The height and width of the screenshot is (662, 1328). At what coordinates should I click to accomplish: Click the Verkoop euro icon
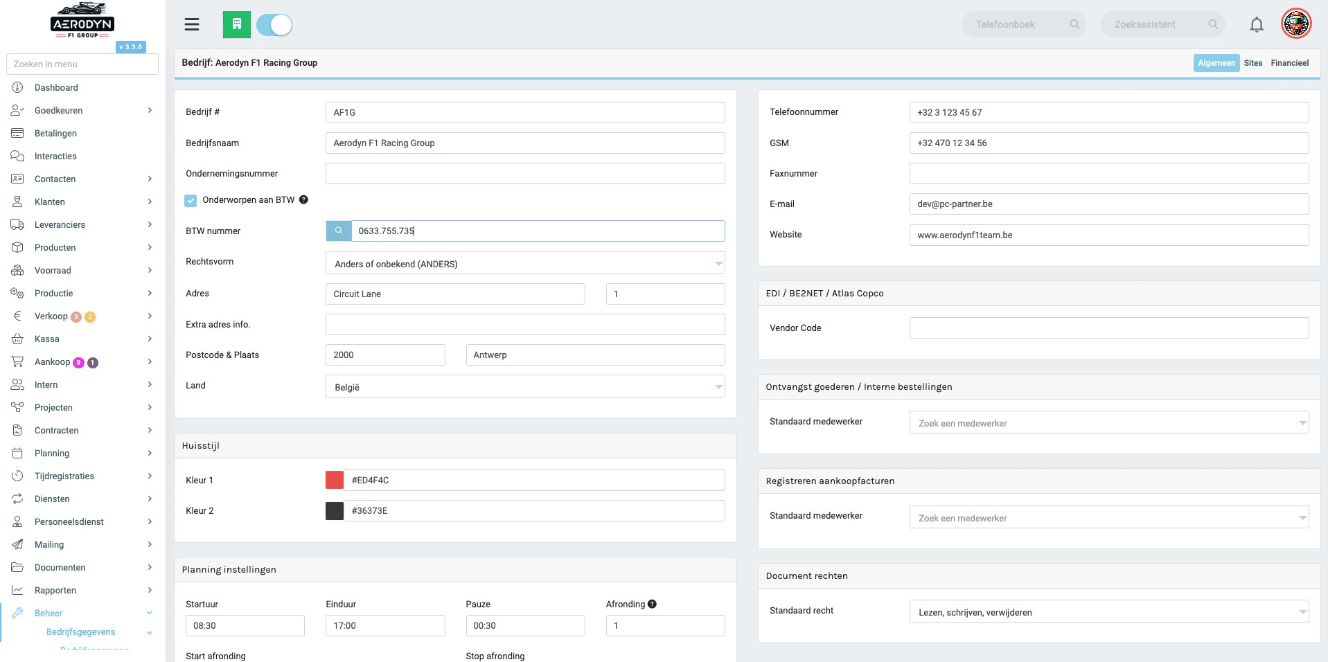[x=17, y=316]
